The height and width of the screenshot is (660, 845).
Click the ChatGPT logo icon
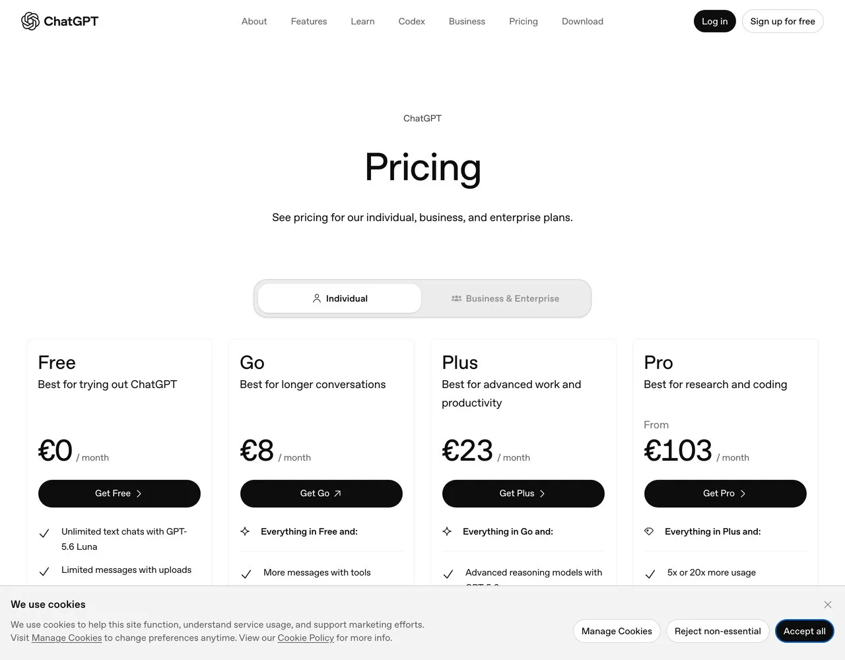click(x=30, y=21)
